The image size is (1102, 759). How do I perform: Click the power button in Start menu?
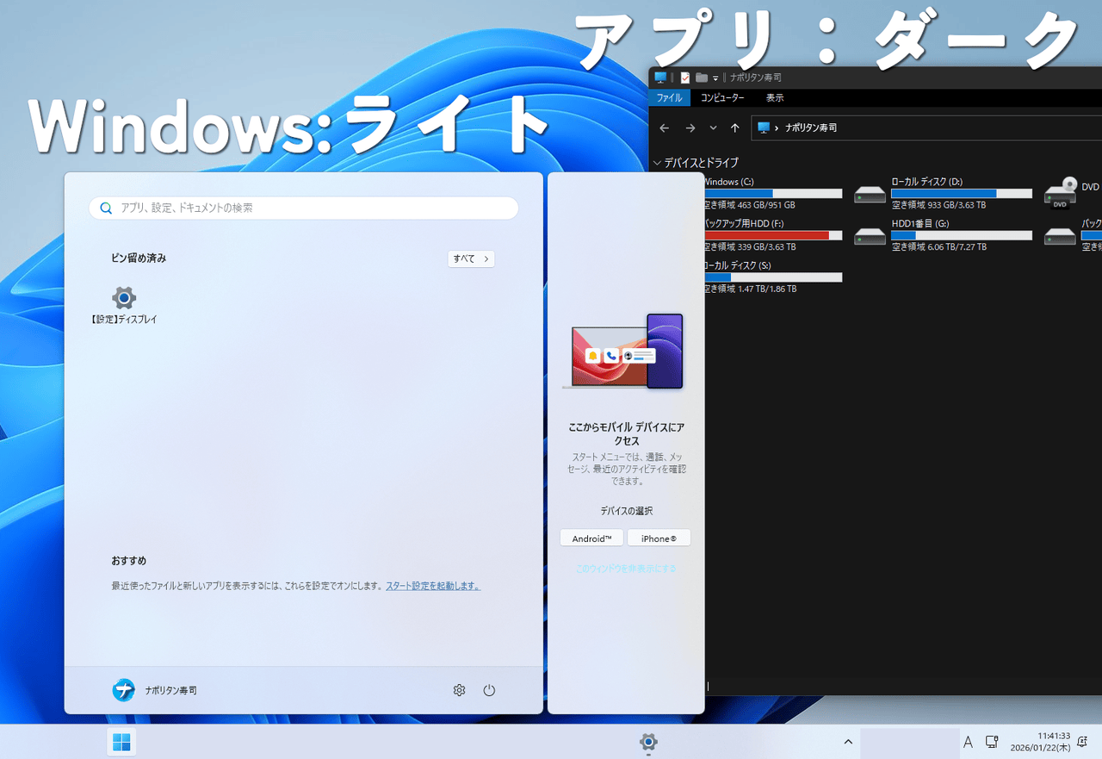click(x=489, y=690)
